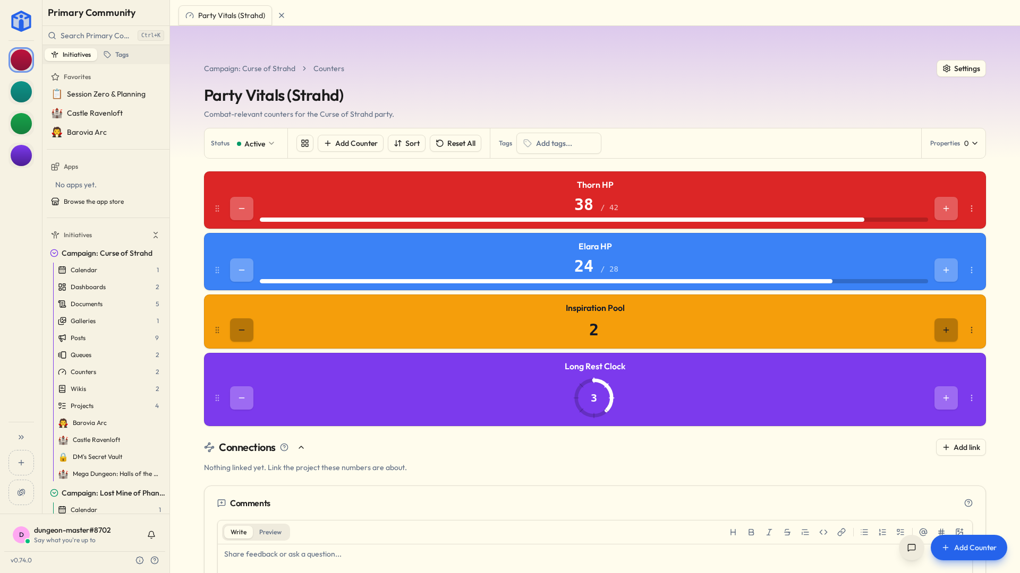Click the app logo in top-left
Screen dimensions: 1020x573
tap(21, 21)
